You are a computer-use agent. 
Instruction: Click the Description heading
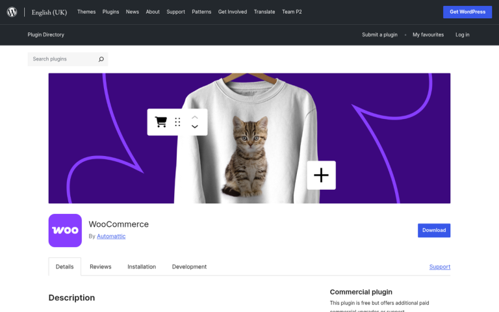pos(71,298)
